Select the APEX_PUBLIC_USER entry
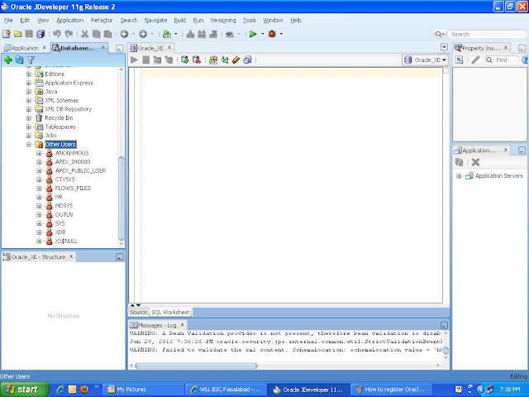The image size is (529, 397). (80, 171)
